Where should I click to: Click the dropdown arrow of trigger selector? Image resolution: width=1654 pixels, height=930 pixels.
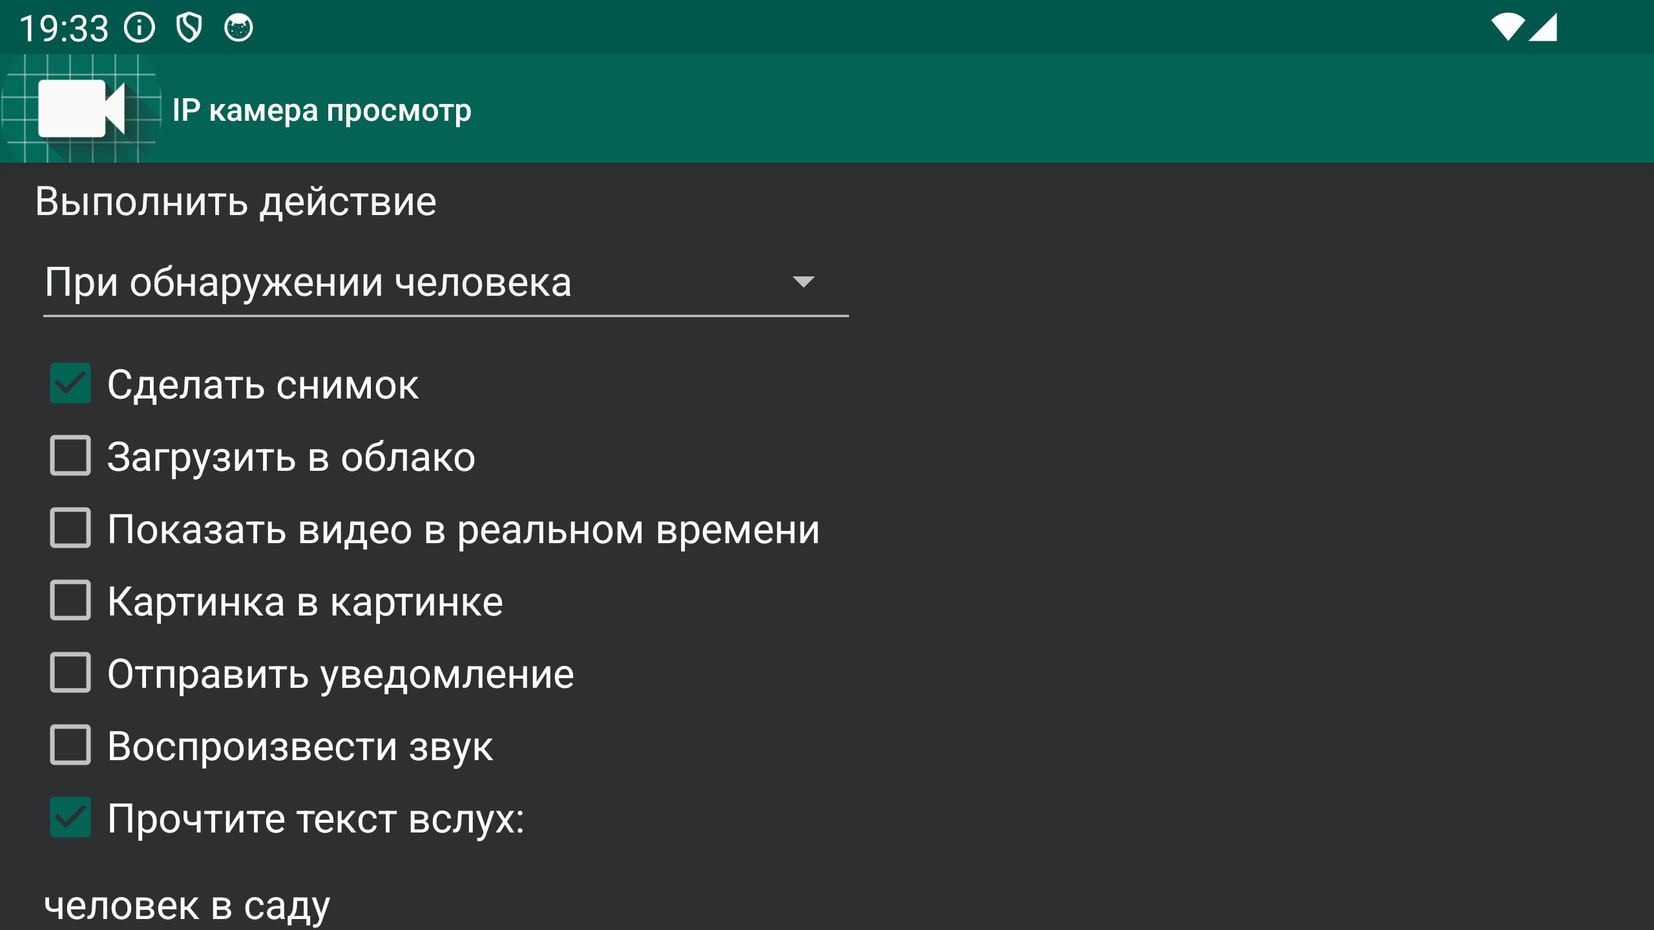point(803,282)
